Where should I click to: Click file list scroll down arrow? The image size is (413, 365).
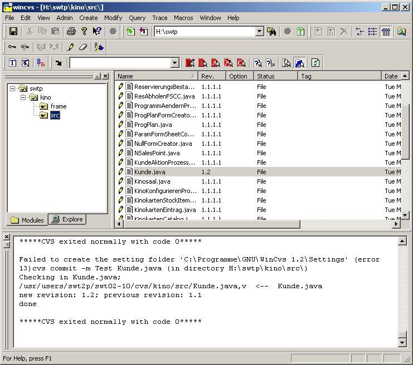[405, 215]
